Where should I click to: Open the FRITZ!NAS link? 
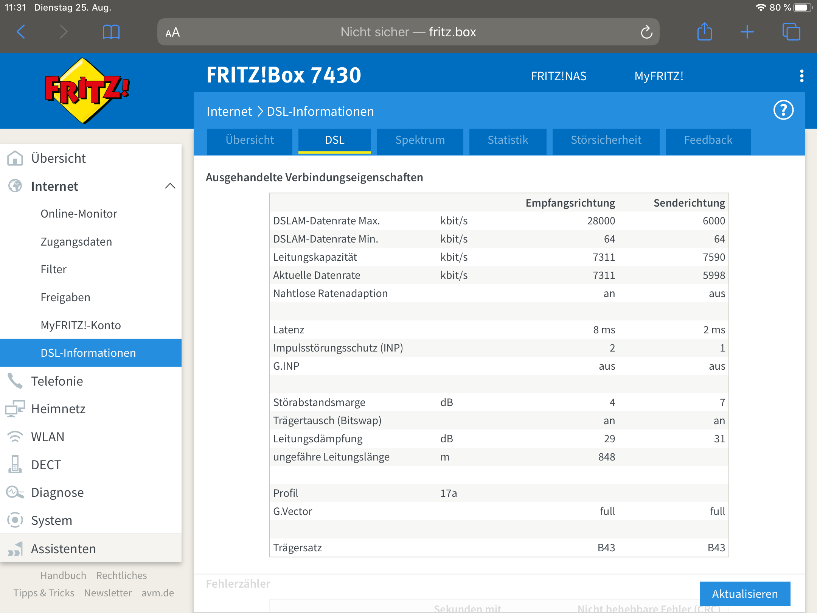tap(558, 76)
